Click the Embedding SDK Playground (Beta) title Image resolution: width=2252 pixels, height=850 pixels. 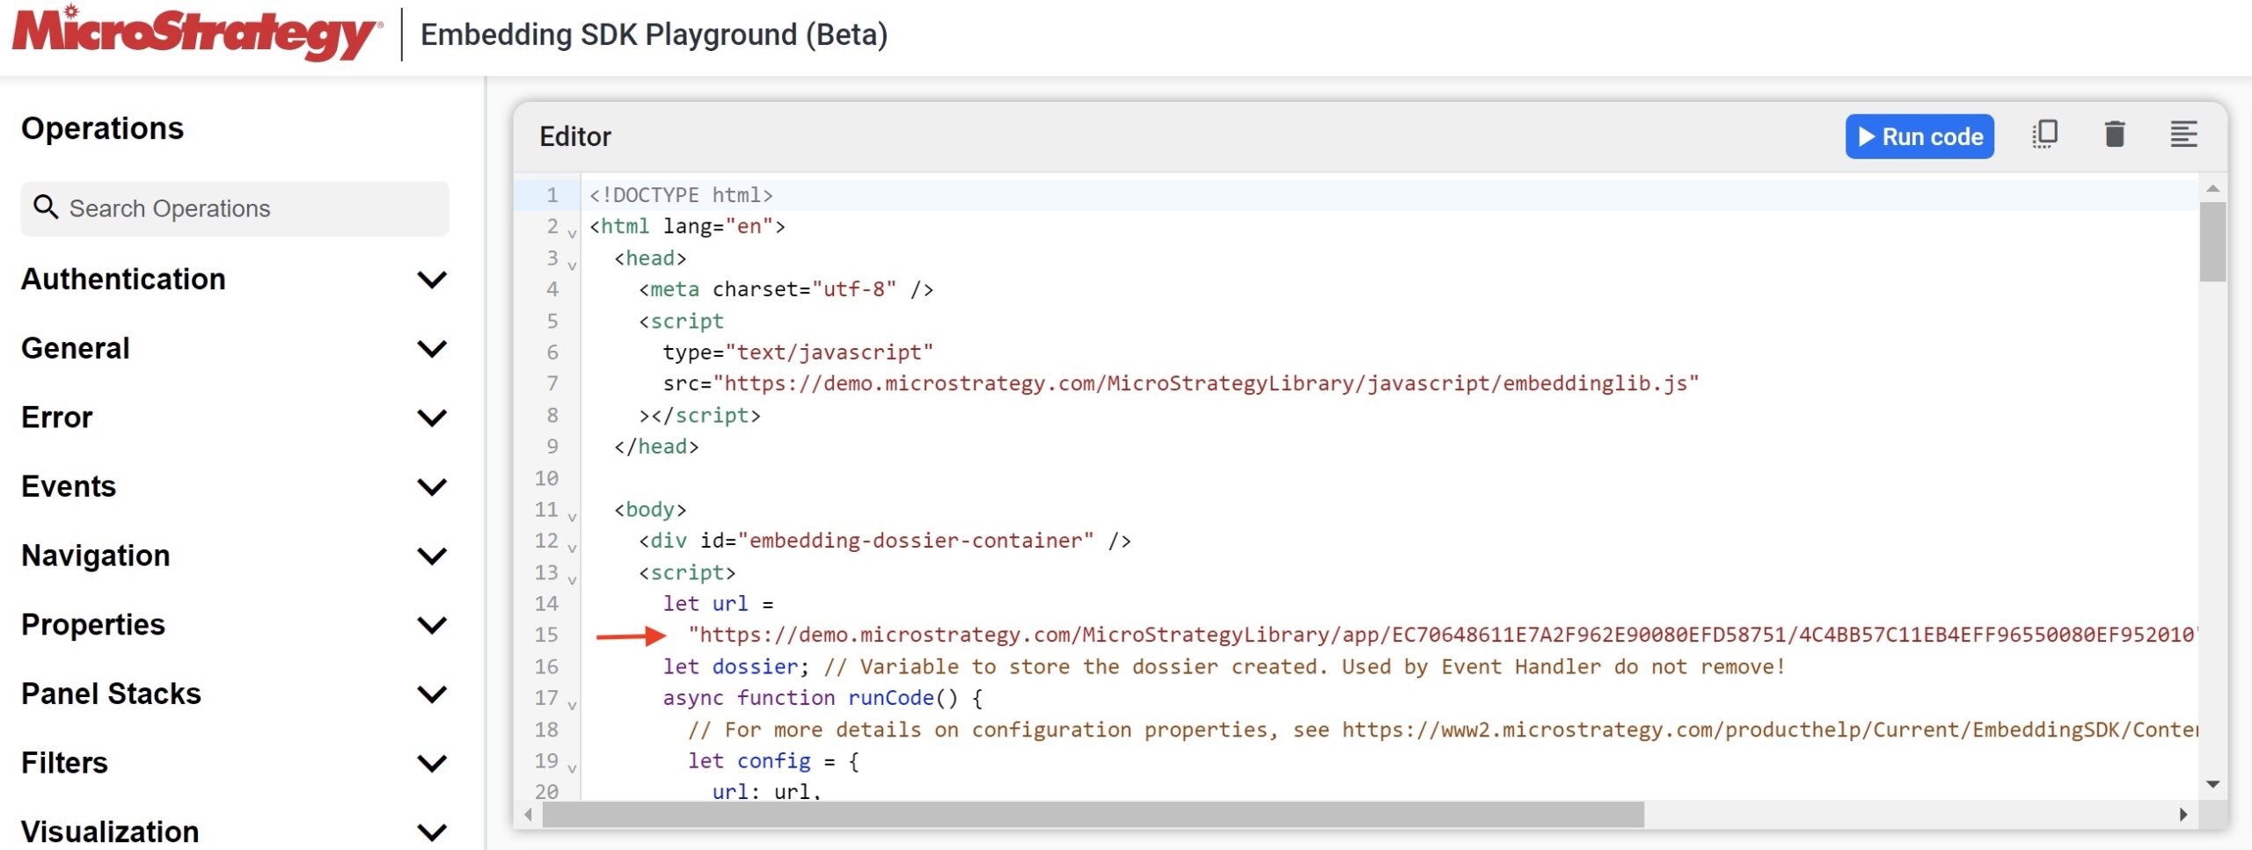coord(654,34)
